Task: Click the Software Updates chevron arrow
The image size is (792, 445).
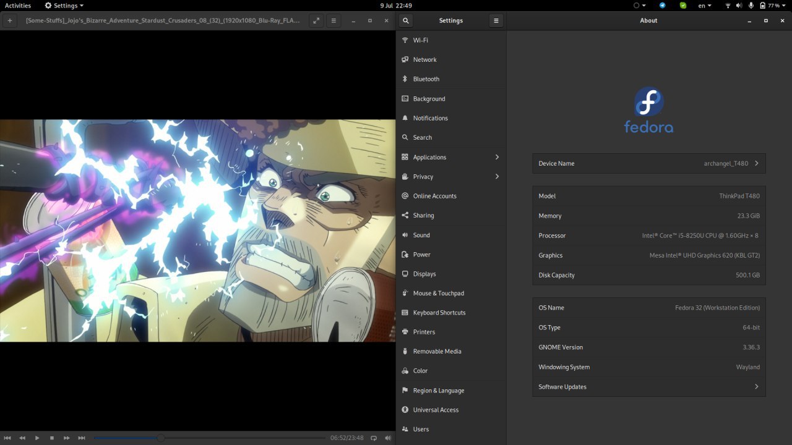Action: point(756,387)
